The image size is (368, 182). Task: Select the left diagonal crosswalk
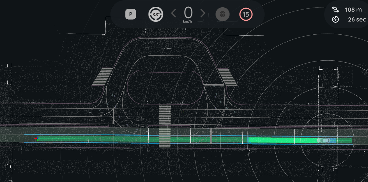coord(102,77)
